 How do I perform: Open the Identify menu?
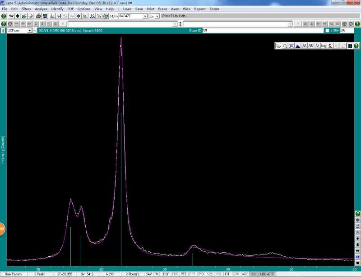tap(57, 9)
